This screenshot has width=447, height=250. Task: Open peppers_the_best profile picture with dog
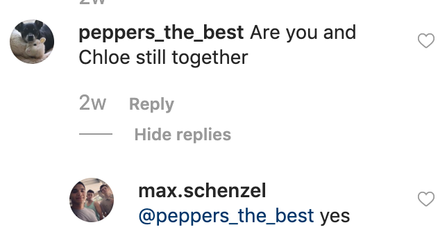click(32, 42)
